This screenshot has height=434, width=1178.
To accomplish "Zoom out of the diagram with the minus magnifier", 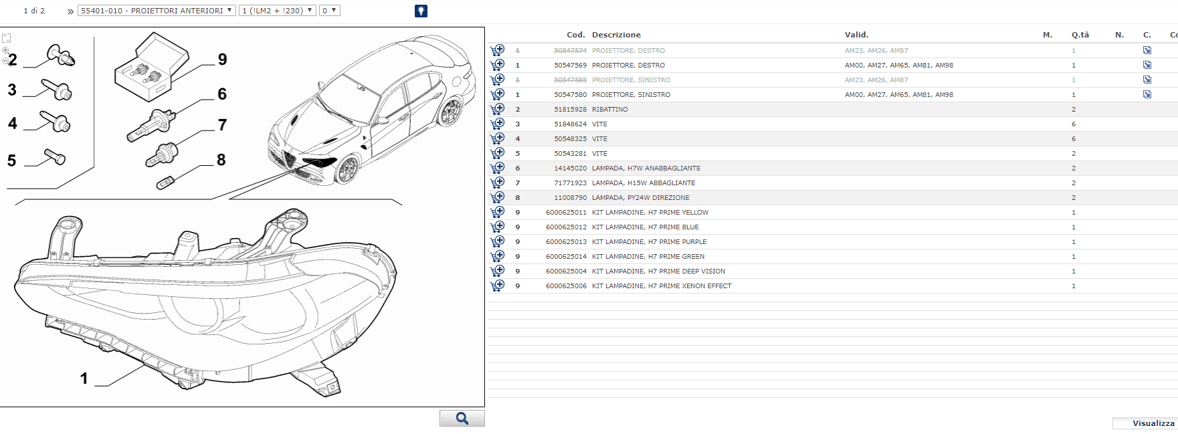I will point(5,61).
